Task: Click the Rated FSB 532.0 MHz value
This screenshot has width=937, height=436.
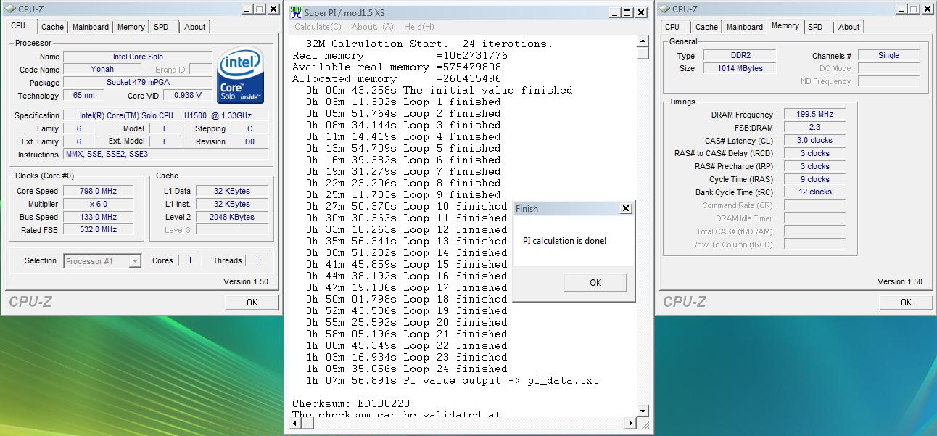Action: coord(98,230)
